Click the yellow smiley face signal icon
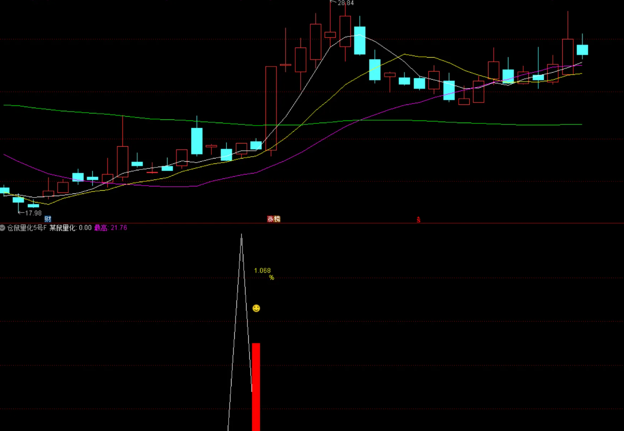Viewport: 624px width, 431px height. coord(256,308)
